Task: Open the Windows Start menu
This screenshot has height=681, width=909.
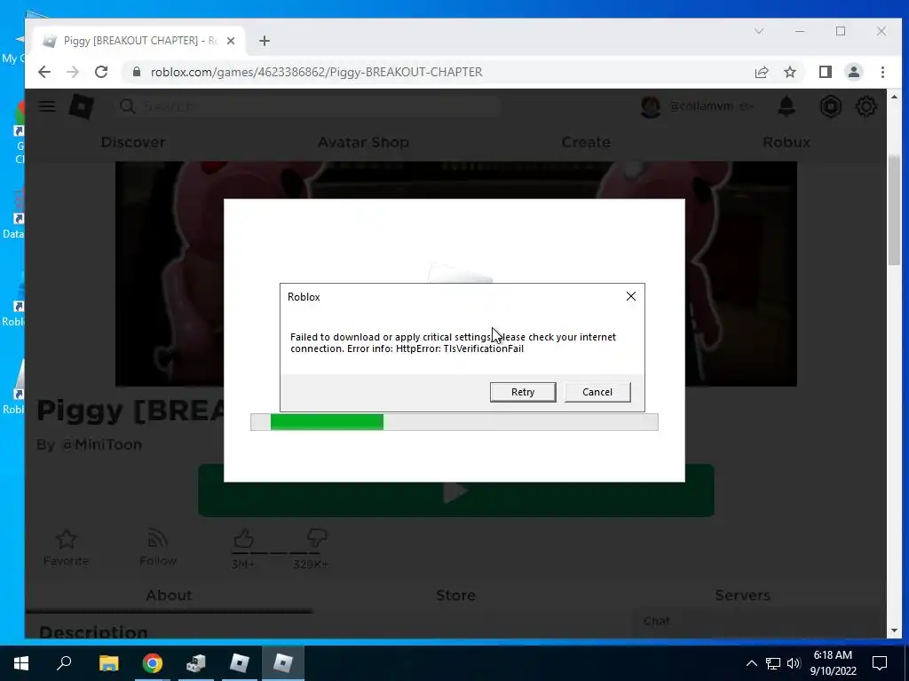Action: point(21,663)
